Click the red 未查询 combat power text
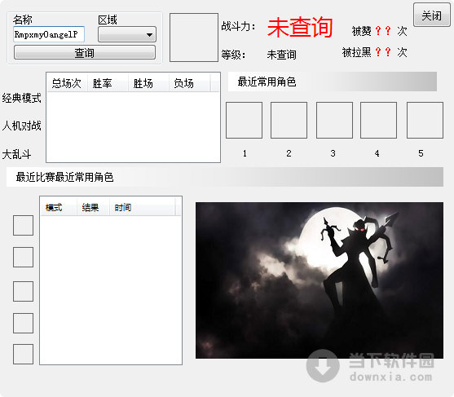The height and width of the screenshot is (397, 454). click(x=300, y=27)
